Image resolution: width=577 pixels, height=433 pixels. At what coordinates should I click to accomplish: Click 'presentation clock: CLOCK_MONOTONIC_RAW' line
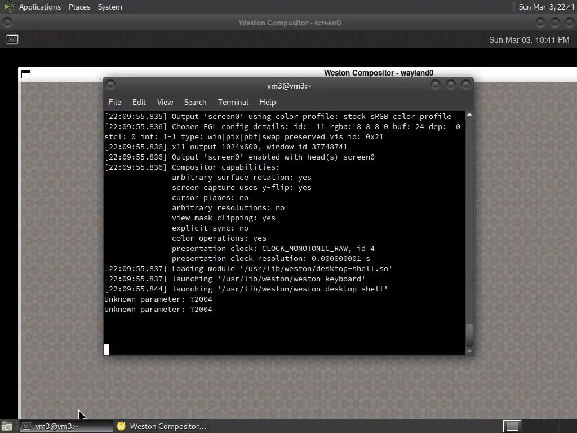click(273, 249)
